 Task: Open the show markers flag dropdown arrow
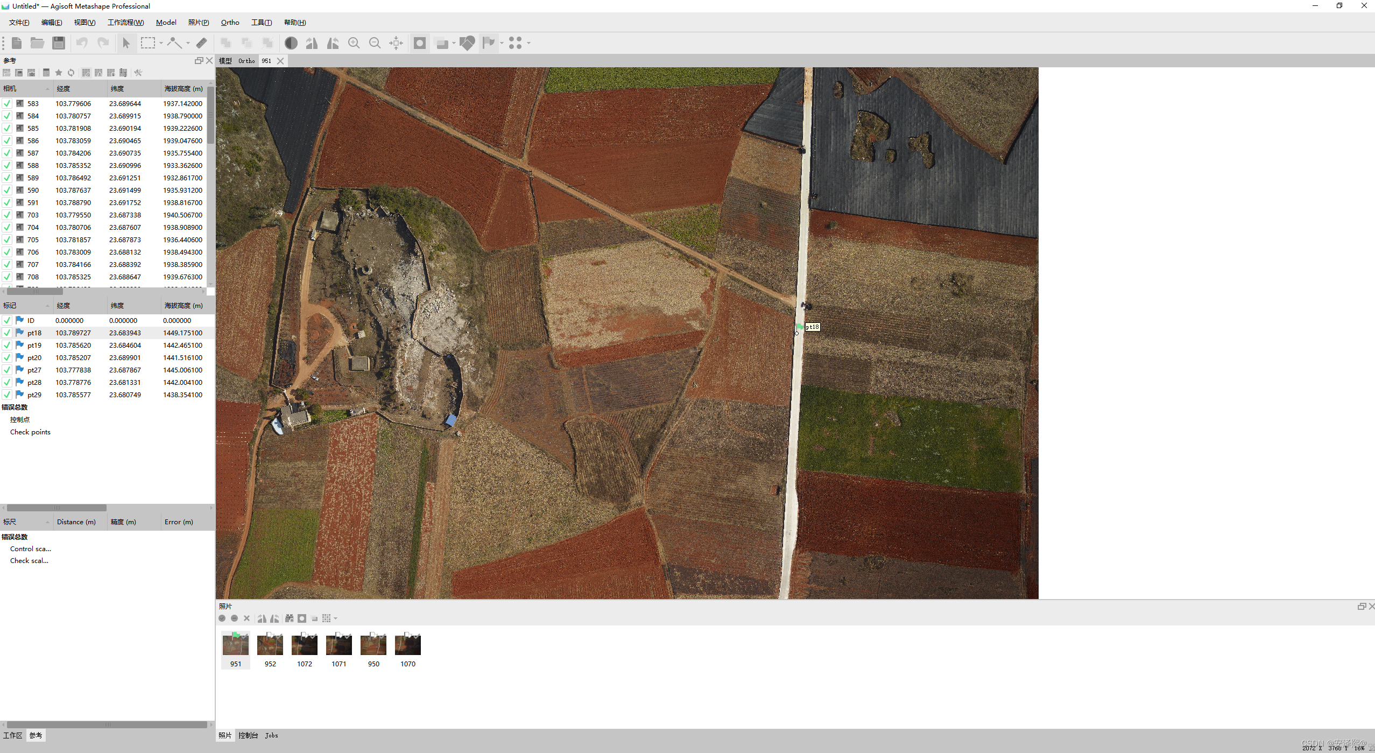pos(502,43)
